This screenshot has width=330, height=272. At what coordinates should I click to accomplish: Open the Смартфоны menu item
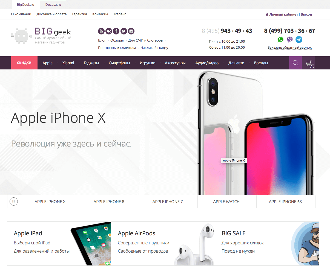point(119,63)
